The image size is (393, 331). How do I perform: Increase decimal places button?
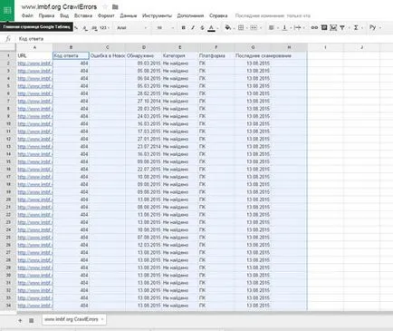coord(94,28)
